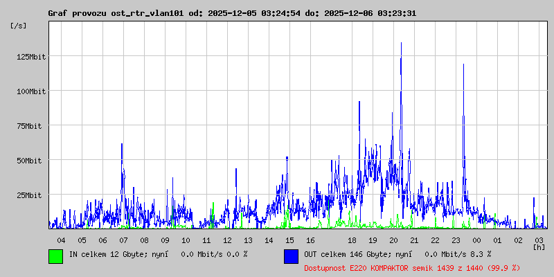
Task: Click the blue OUT legend color square
Action: 291,256
